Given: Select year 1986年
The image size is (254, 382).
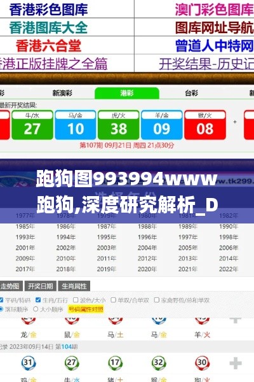Looking at the screenshot, I should [x=66, y=226].
